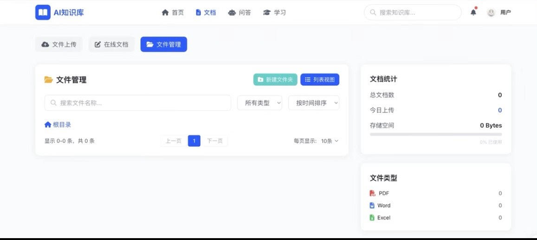Click the 搜索文件名称 input field
Image resolution: width=537 pixels, height=240 pixels.
point(138,103)
